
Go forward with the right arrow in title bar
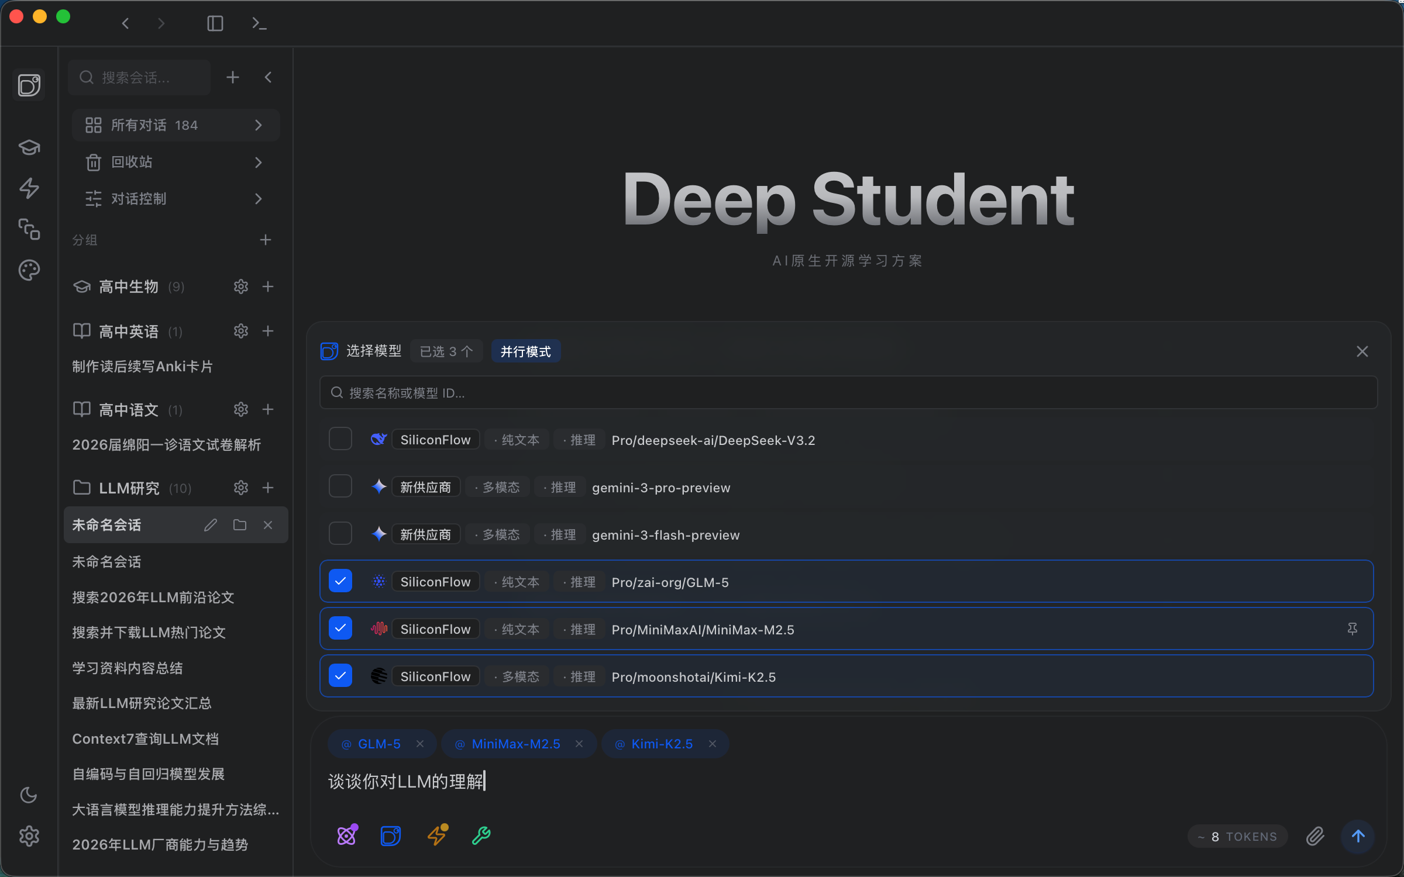click(161, 23)
